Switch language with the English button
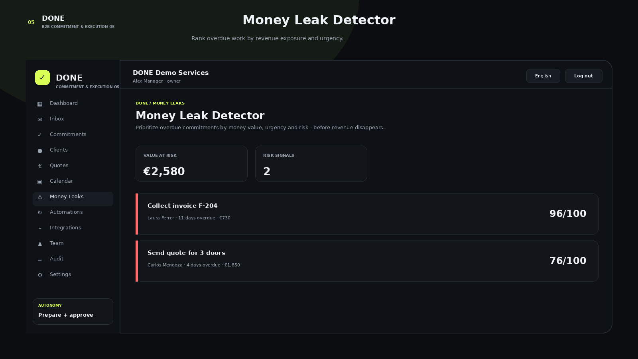The height and width of the screenshot is (359, 638). tap(543, 76)
